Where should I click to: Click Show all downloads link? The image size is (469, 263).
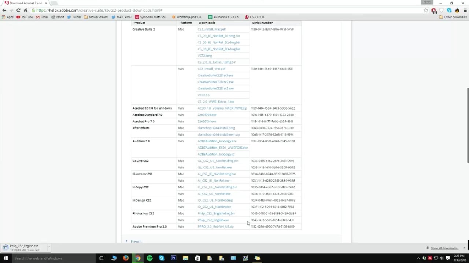pos(444,248)
